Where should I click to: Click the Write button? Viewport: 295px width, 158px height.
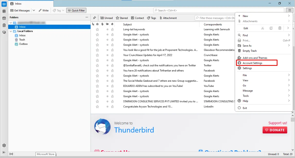pos(44,10)
